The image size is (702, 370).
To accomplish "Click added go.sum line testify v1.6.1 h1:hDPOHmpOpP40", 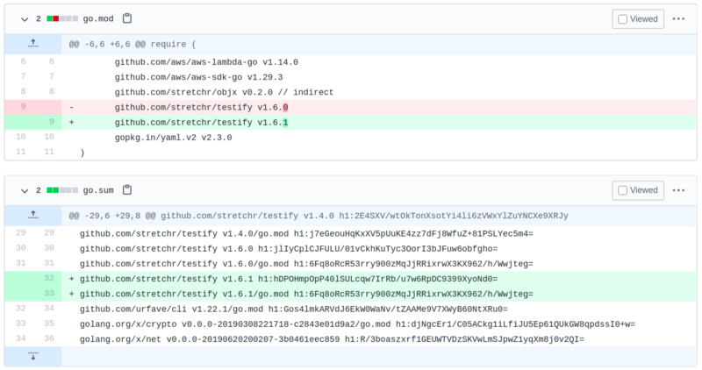I will click(351, 279).
